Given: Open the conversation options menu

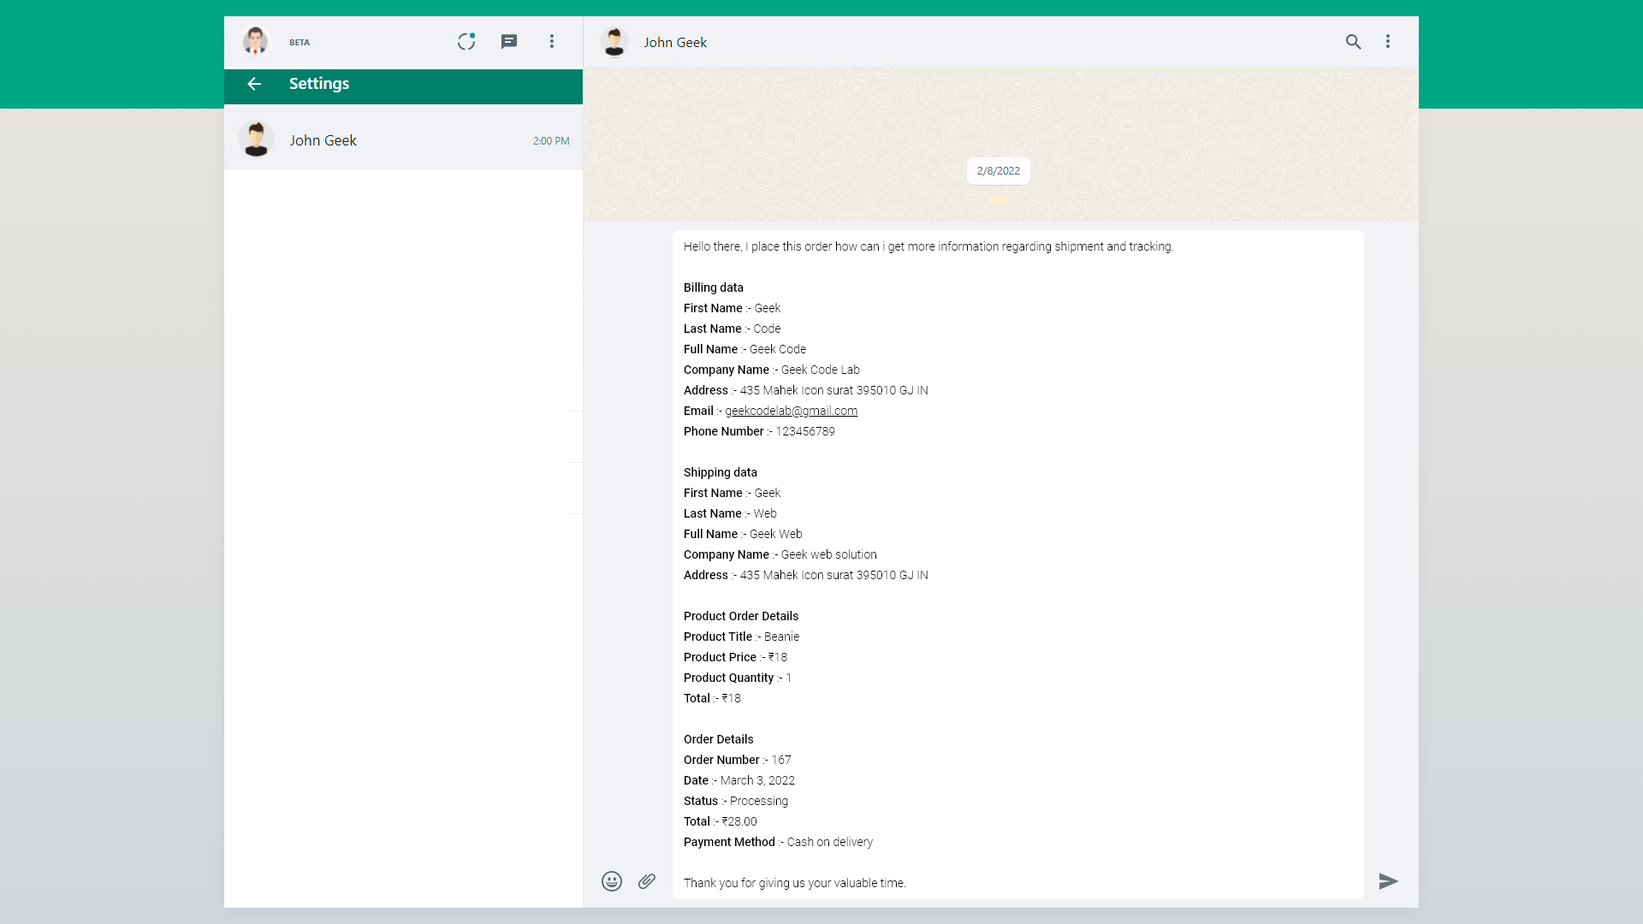Looking at the screenshot, I should [1388, 41].
